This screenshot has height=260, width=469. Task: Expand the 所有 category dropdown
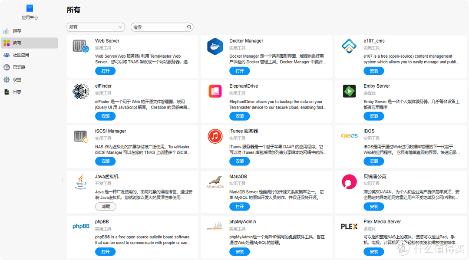96,27
